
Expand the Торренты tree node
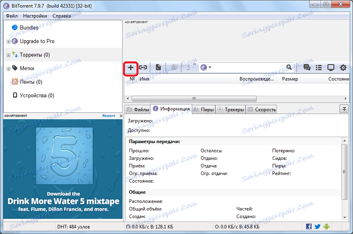[x=8, y=55]
